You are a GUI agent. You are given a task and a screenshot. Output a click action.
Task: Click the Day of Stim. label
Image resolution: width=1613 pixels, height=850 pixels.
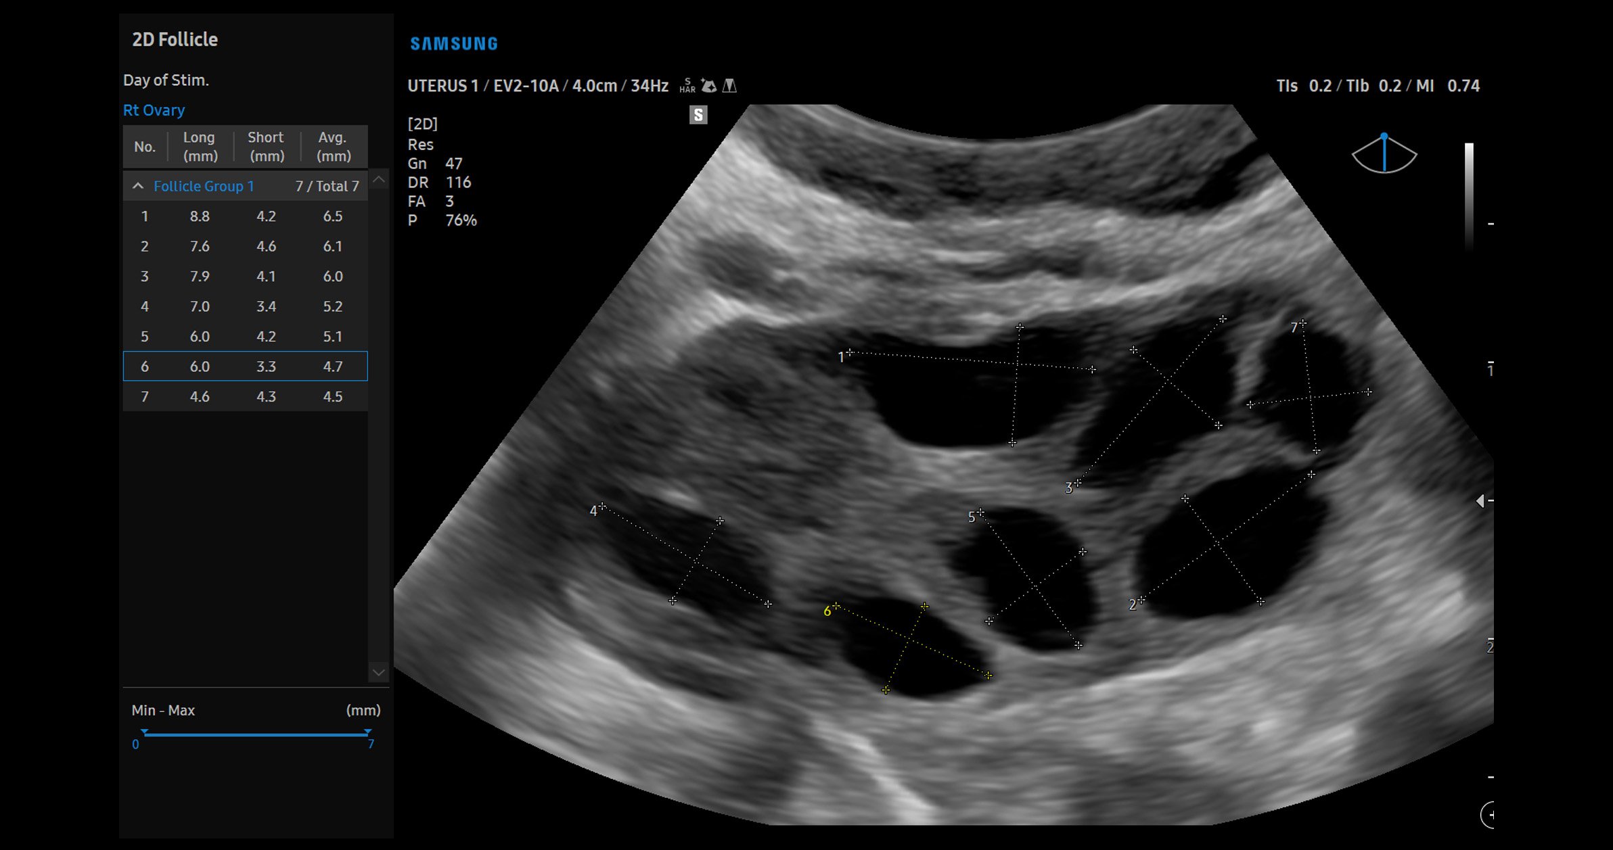coord(166,80)
